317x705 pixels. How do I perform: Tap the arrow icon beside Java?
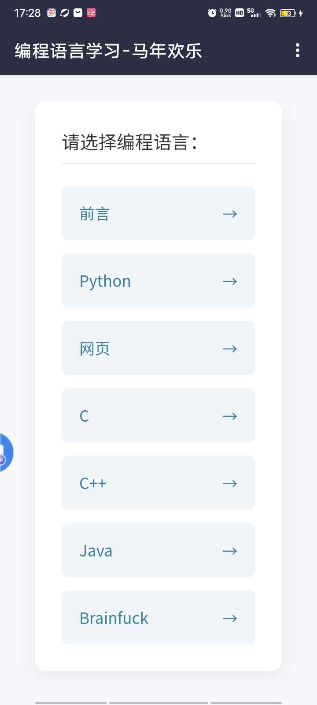click(x=230, y=551)
